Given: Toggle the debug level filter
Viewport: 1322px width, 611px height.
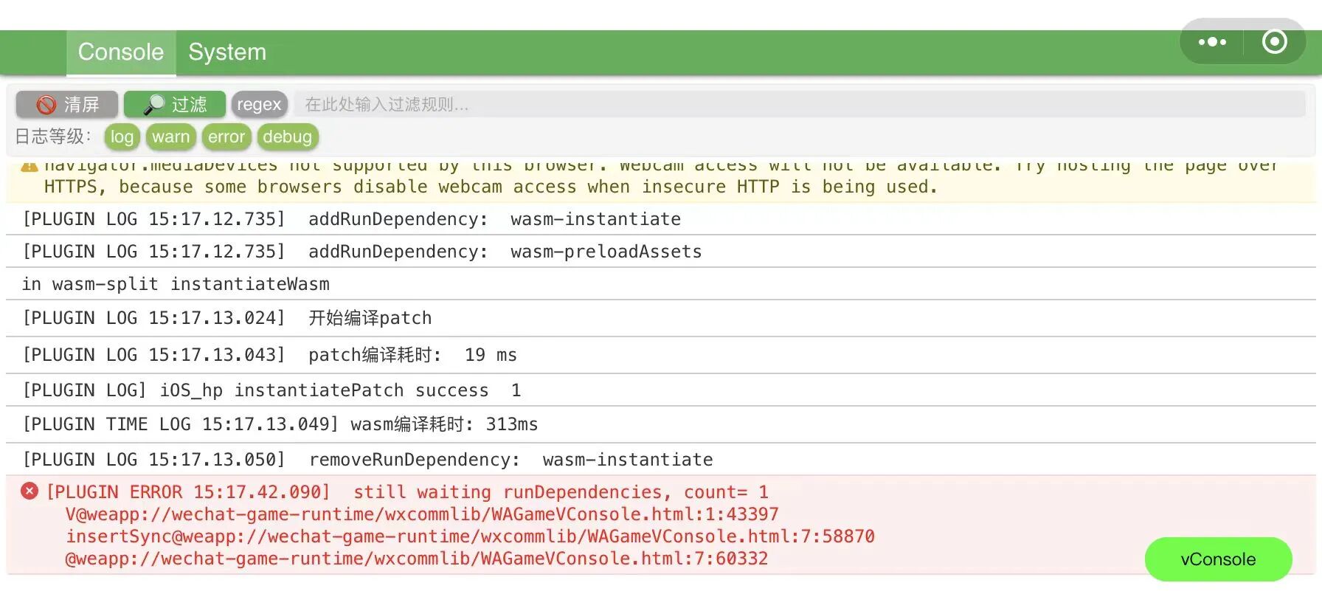Looking at the screenshot, I should pyautogui.click(x=287, y=137).
